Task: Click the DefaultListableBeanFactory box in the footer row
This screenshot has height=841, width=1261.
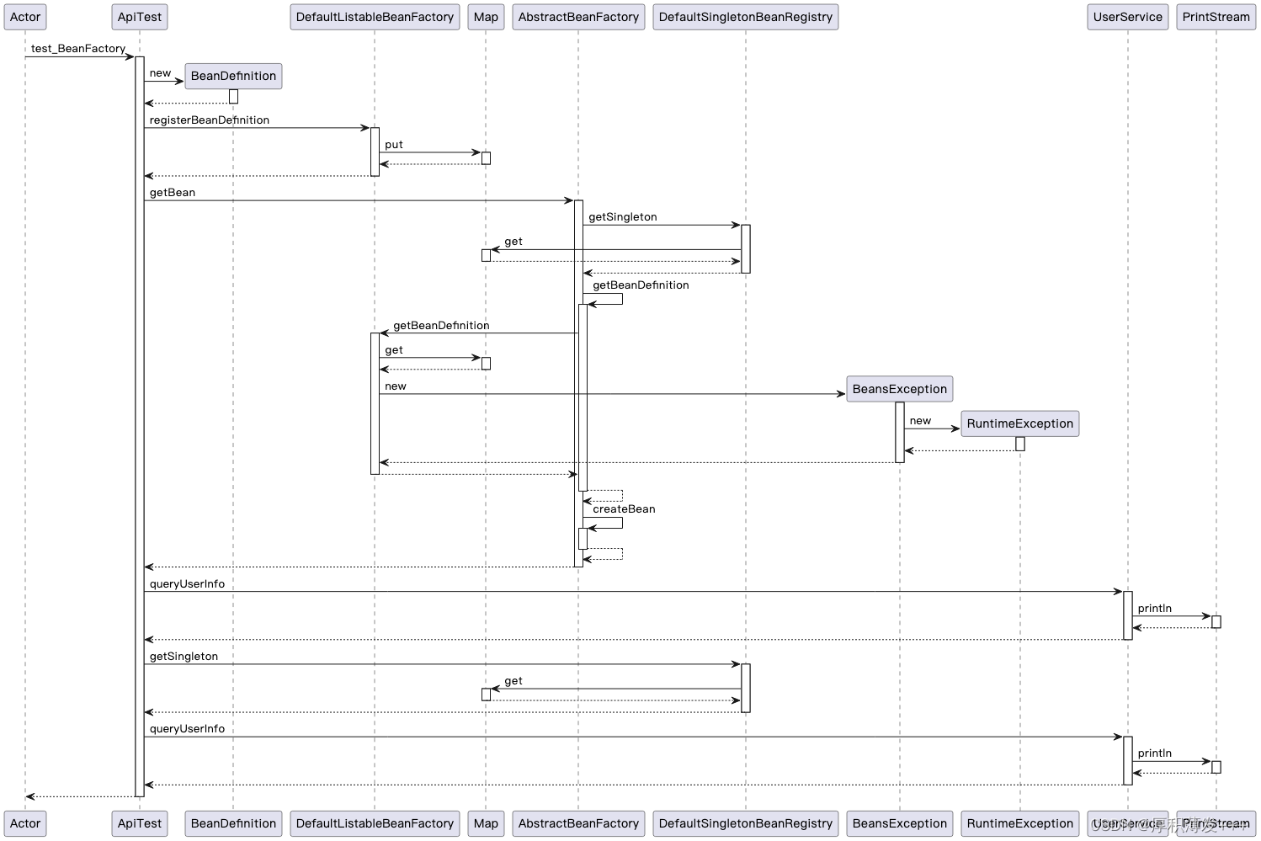Action: (x=375, y=823)
